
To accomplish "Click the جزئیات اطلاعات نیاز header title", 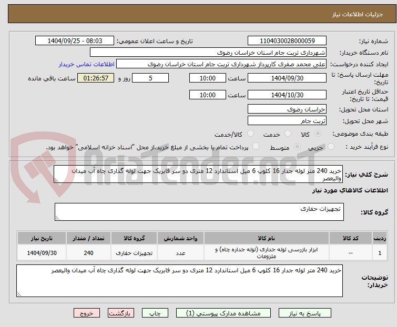I will [358, 14].
